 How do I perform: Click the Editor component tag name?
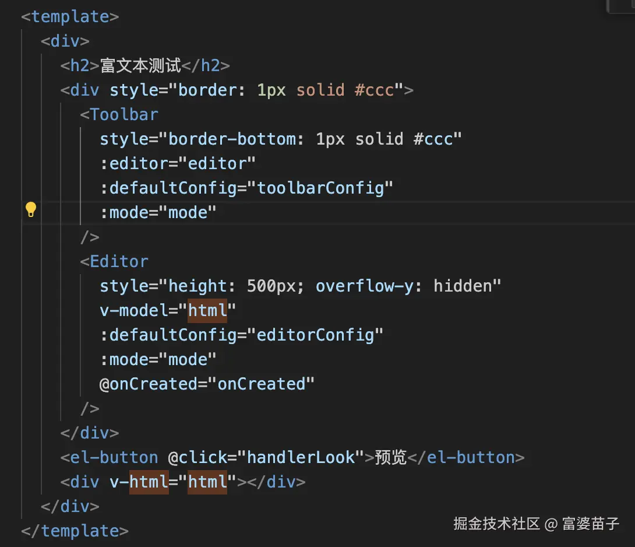(x=119, y=261)
